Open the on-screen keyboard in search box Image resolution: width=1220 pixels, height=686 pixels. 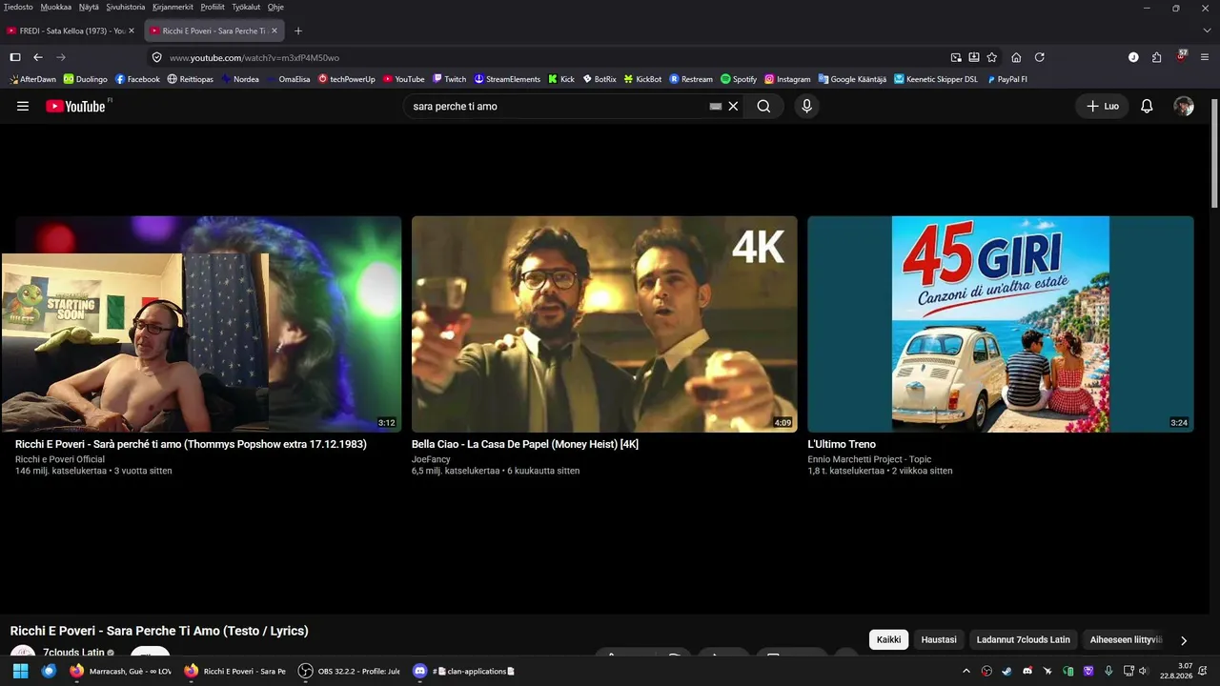point(716,107)
